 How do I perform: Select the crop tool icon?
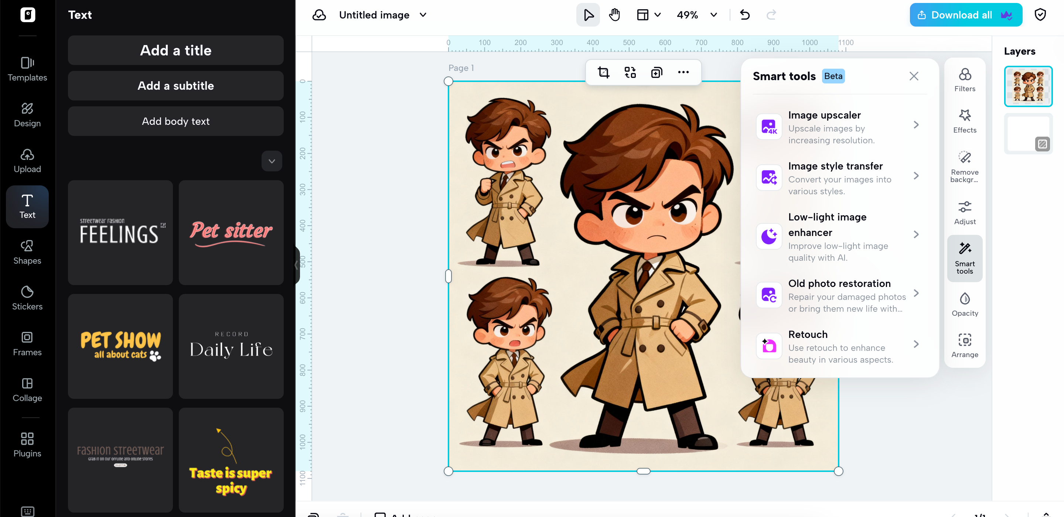[603, 73]
